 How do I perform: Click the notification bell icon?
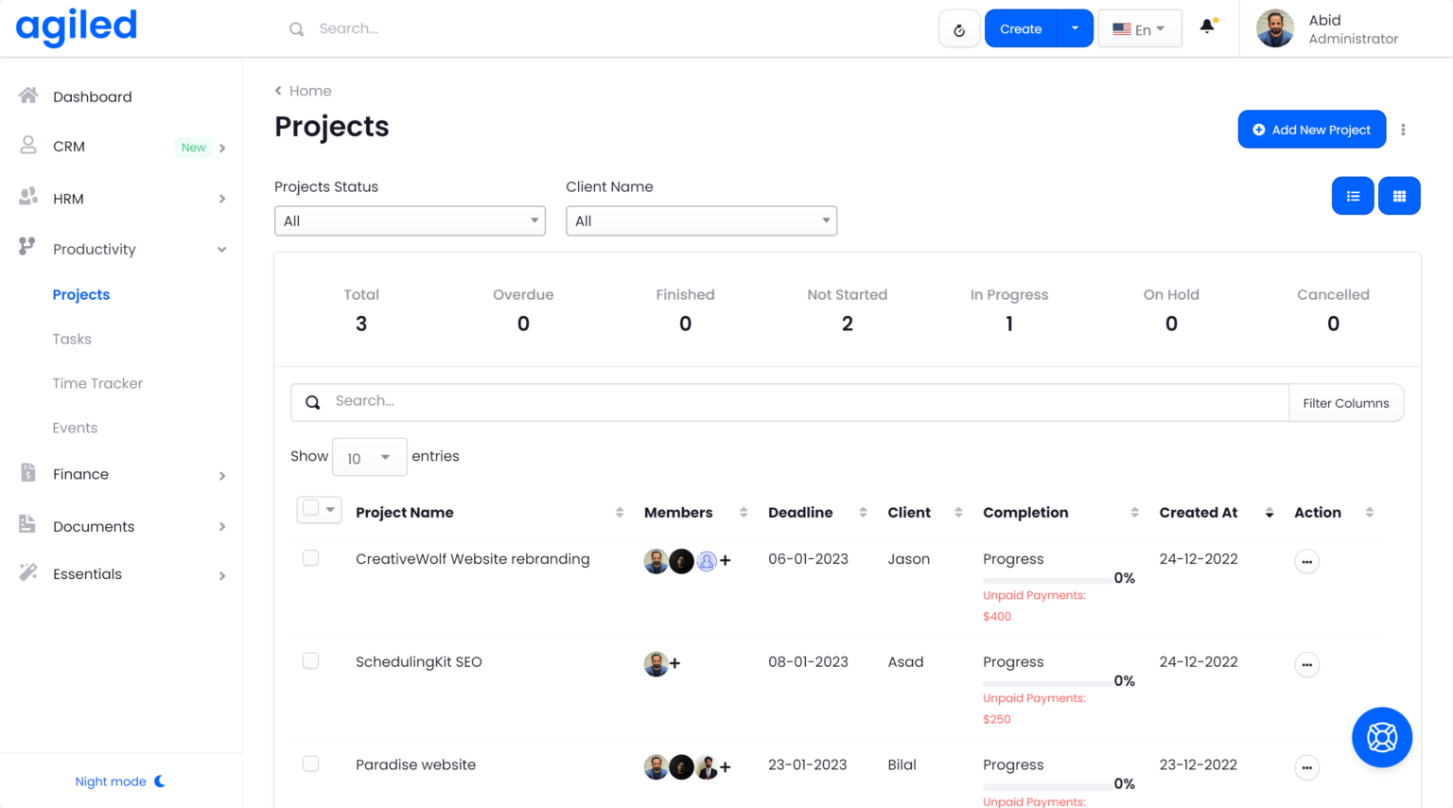point(1207,27)
